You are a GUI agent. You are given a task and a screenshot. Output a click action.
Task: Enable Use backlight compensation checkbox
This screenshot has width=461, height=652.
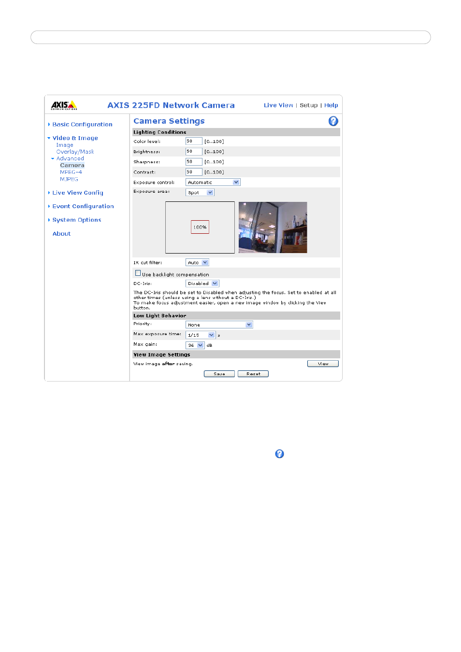[x=138, y=273]
